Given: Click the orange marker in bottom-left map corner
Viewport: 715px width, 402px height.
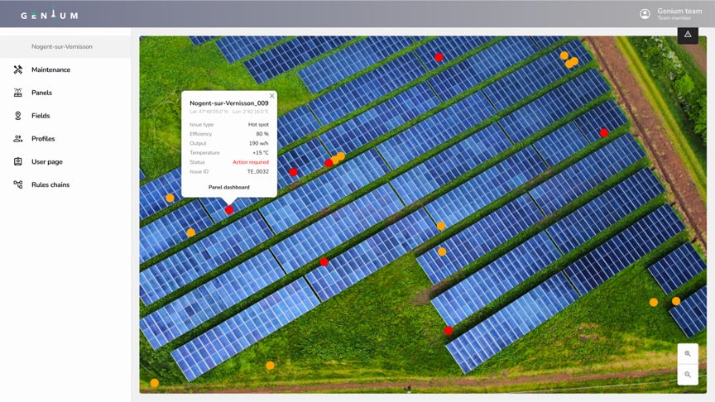Looking at the screenshot, I should 155,383.
